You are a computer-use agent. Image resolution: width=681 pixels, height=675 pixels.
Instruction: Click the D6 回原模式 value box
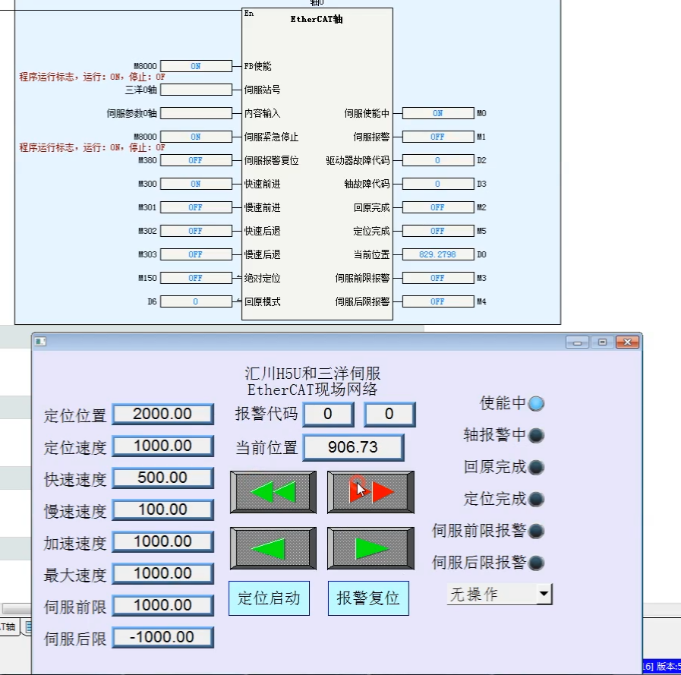196,301
